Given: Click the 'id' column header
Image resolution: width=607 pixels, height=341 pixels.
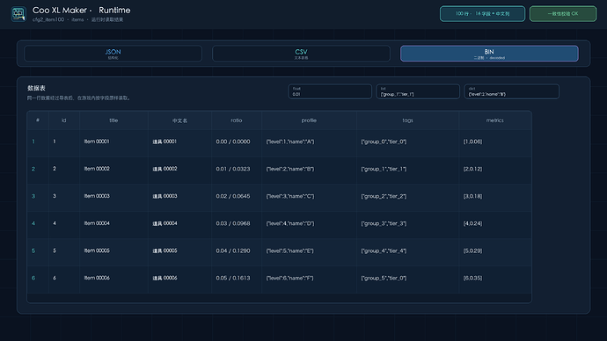Looking at the screenshot, I should [x=64, y=120].
